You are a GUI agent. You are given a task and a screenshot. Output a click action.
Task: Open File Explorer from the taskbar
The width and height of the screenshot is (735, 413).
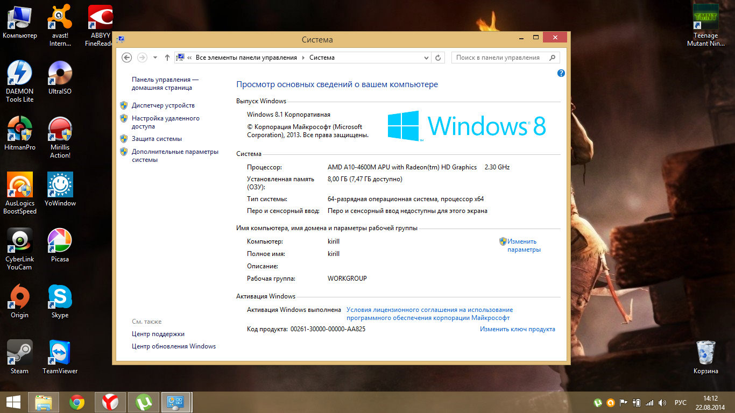44,402
